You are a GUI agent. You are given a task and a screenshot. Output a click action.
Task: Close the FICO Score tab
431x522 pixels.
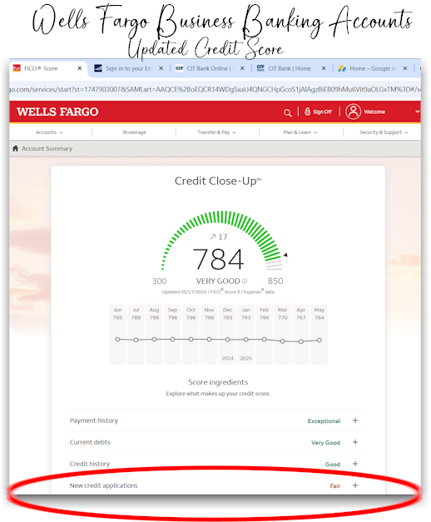(x=80, y=68)
